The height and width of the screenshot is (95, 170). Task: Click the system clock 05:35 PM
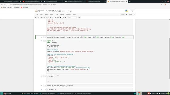[x=164, y=93]
